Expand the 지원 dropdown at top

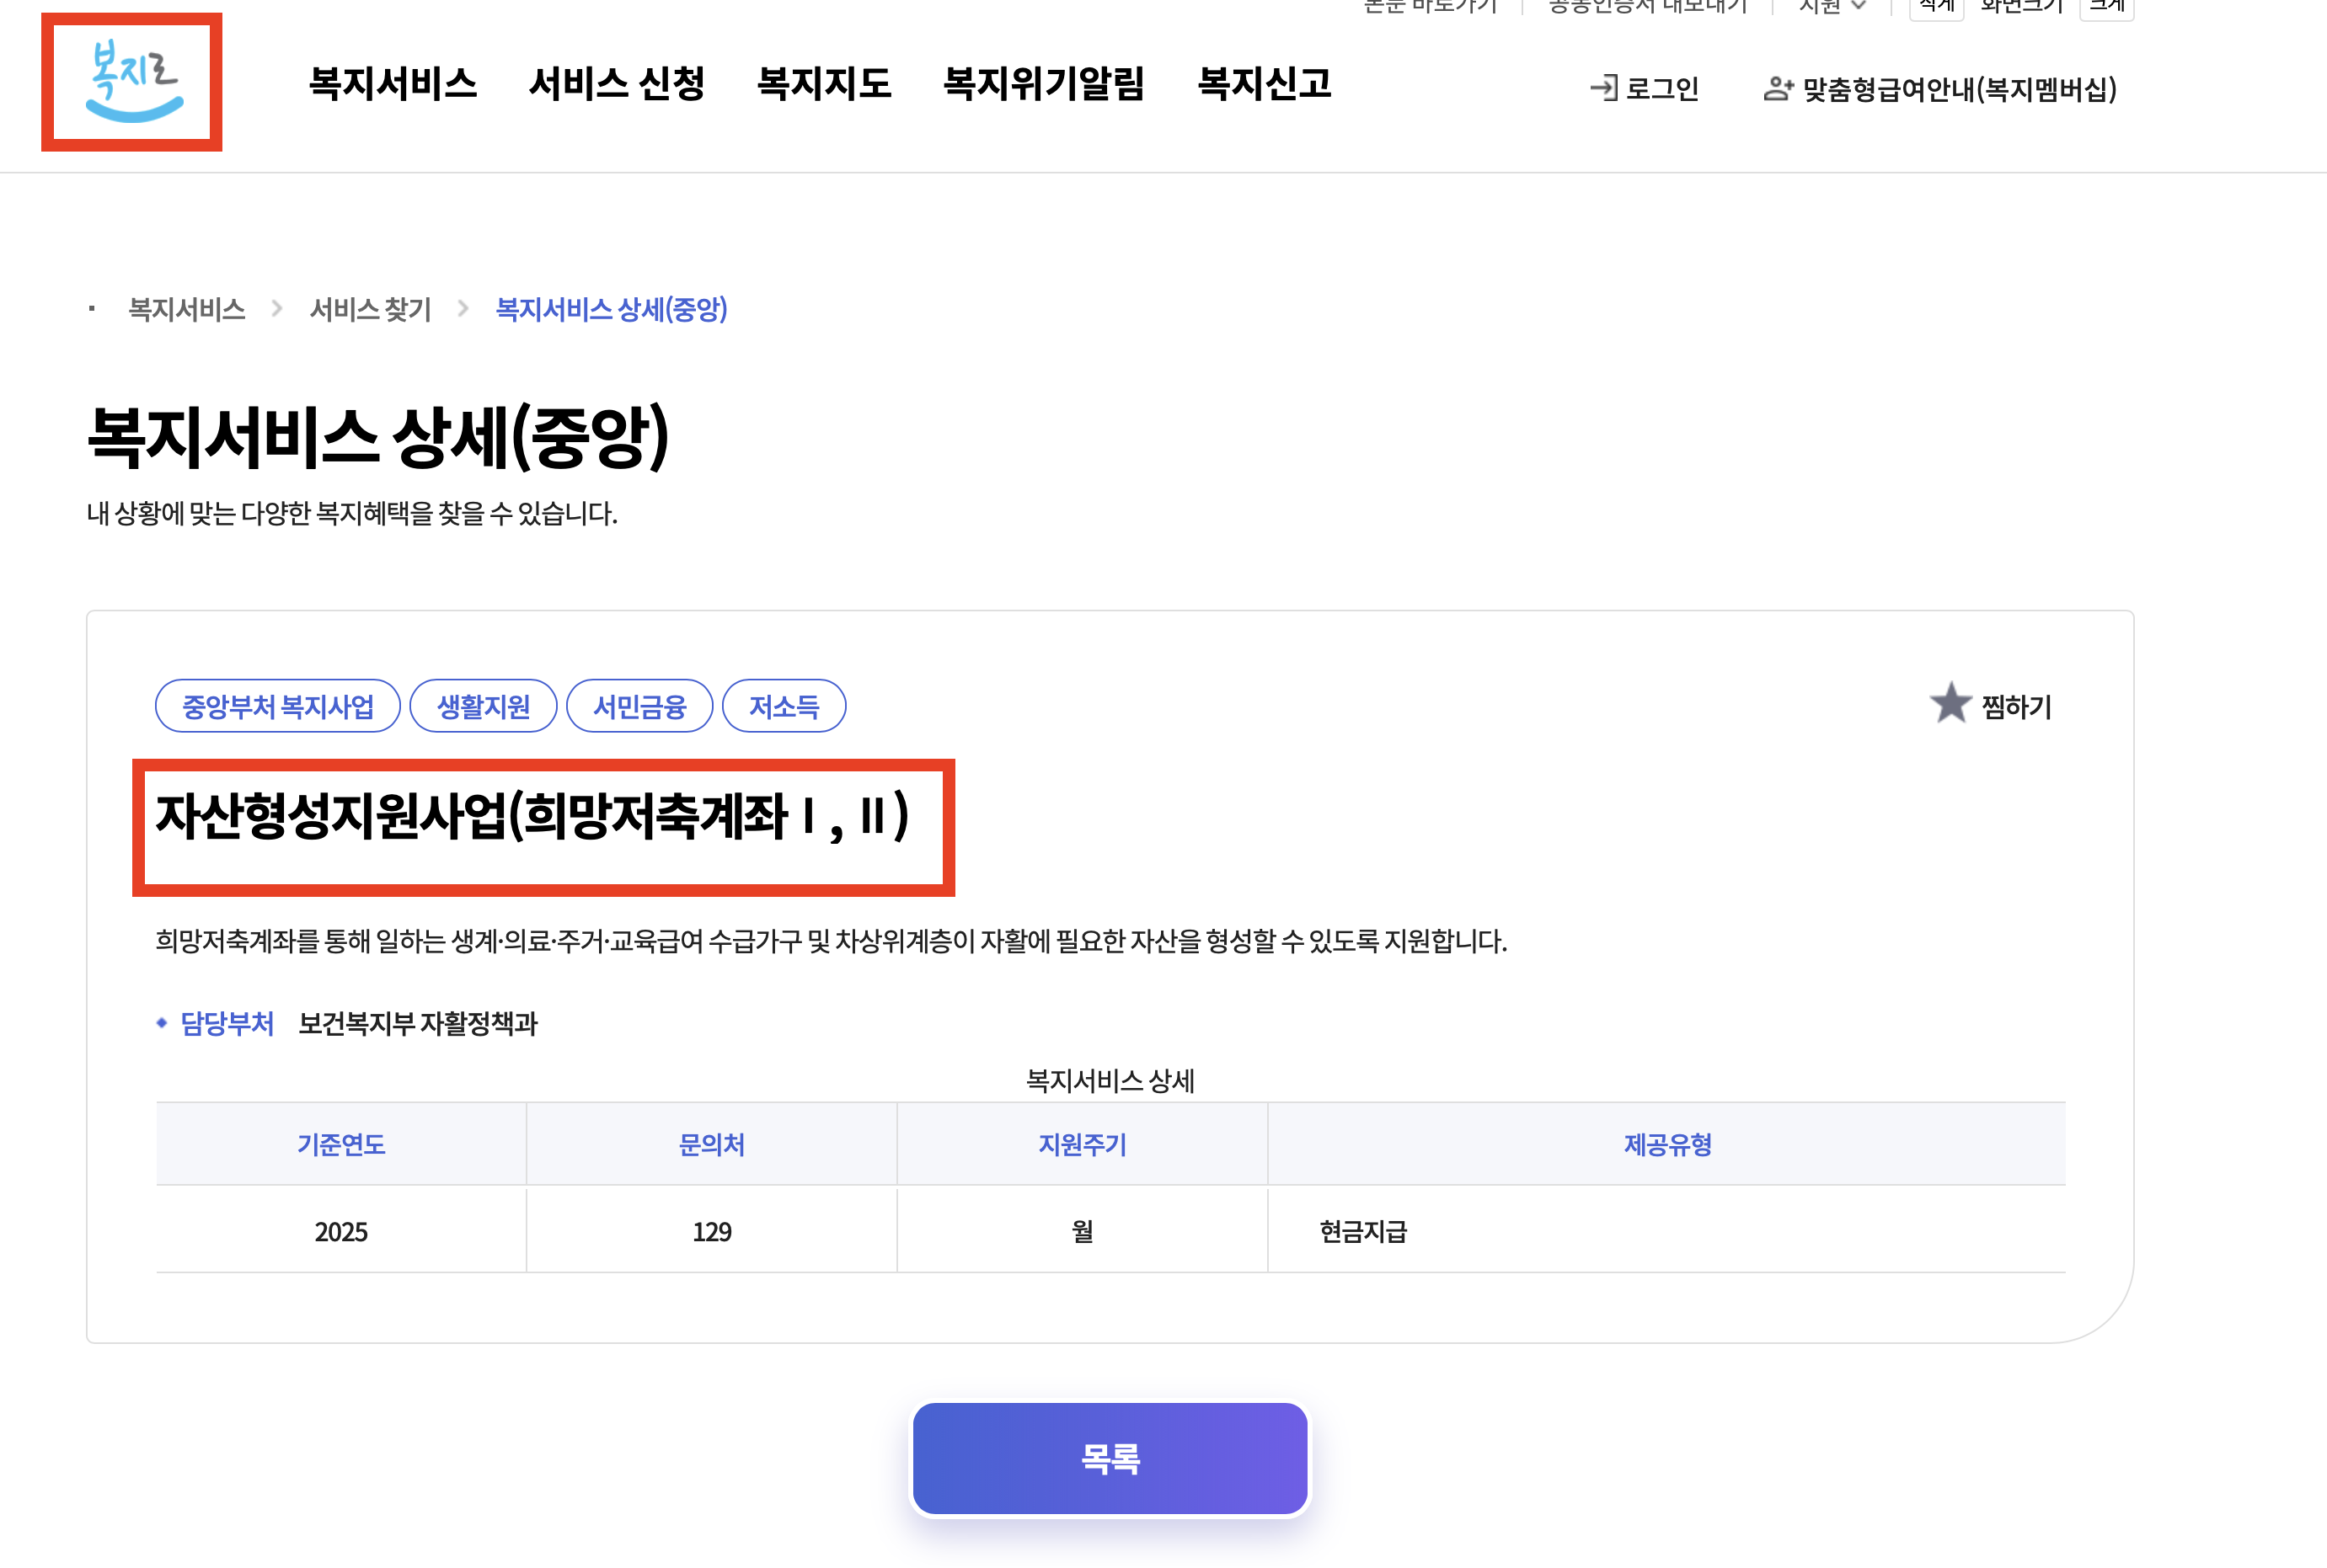pyautogui.click(x=1832, y=6)
